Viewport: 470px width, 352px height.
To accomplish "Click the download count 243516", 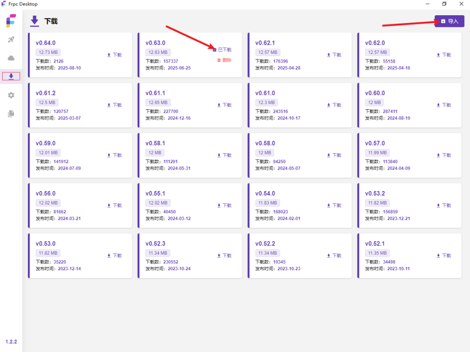I will pyautogui.click(x=281, y=111).
